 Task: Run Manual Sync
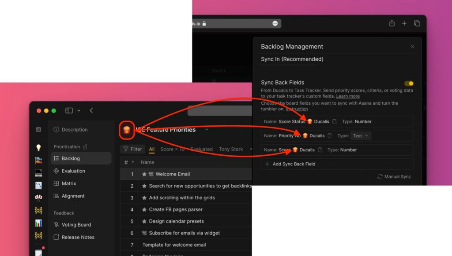click(x=394, y=177)
